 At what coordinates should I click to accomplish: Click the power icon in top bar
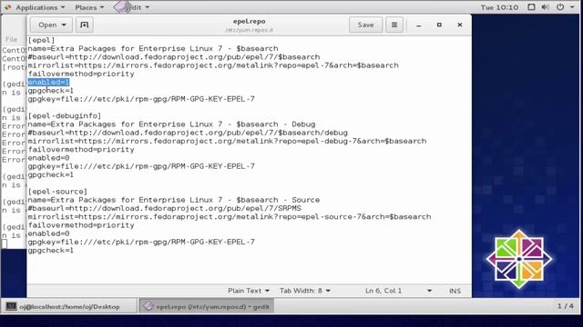tap(560, 7)
